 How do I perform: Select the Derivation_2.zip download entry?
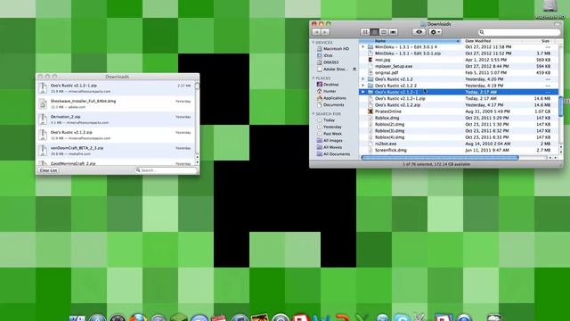click(116, 119)
